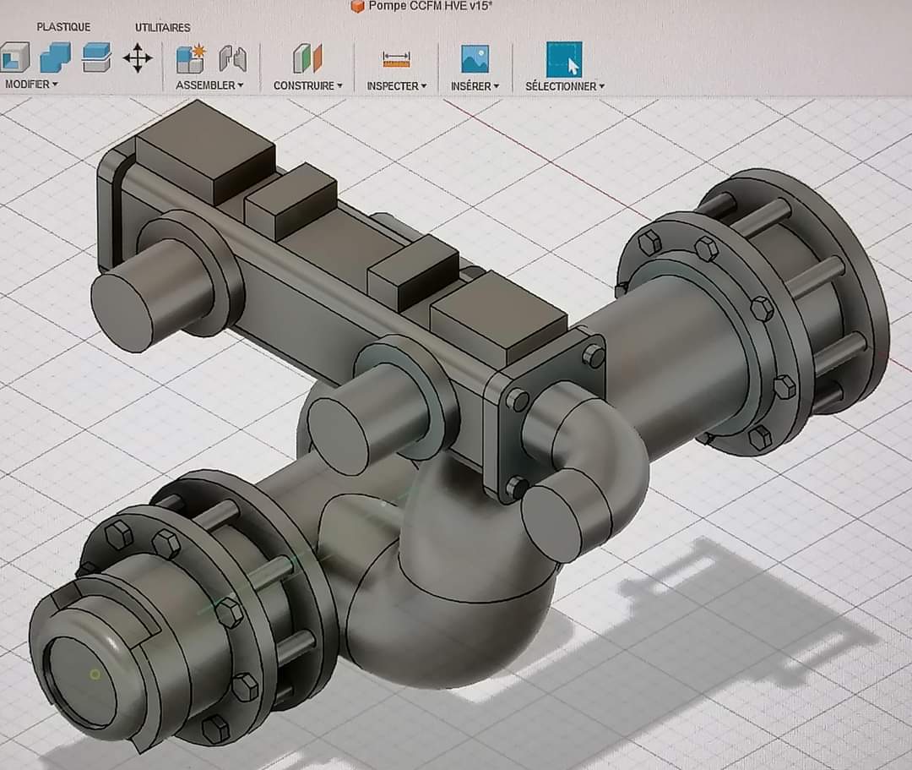Screen dimensions: 912x770
Task: Create a New Component with Assembler icon
Action: point(191,59)
